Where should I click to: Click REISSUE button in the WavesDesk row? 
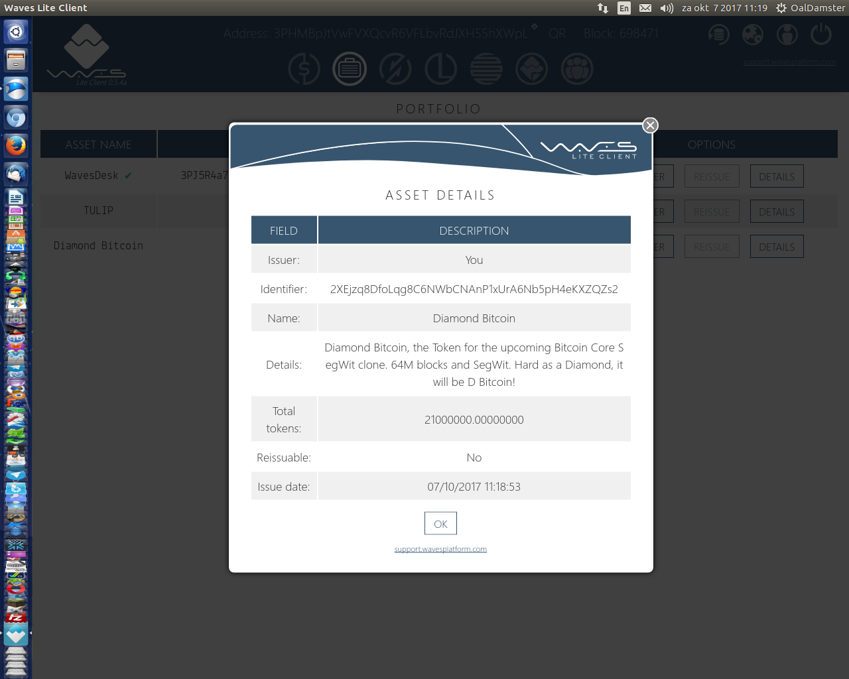(712, 176)
